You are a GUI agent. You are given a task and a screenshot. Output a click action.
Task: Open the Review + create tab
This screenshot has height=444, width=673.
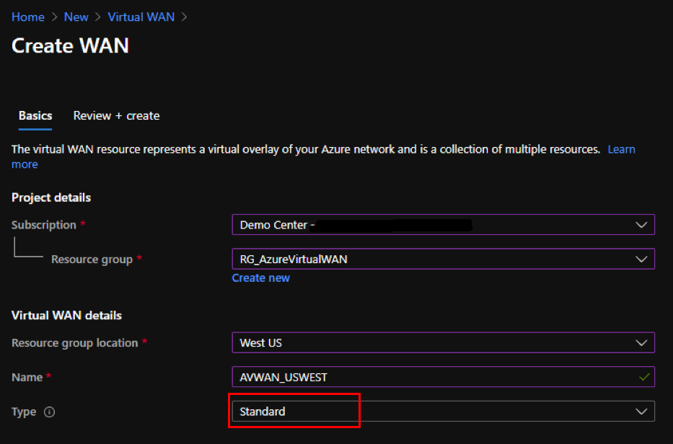(116, 116)
